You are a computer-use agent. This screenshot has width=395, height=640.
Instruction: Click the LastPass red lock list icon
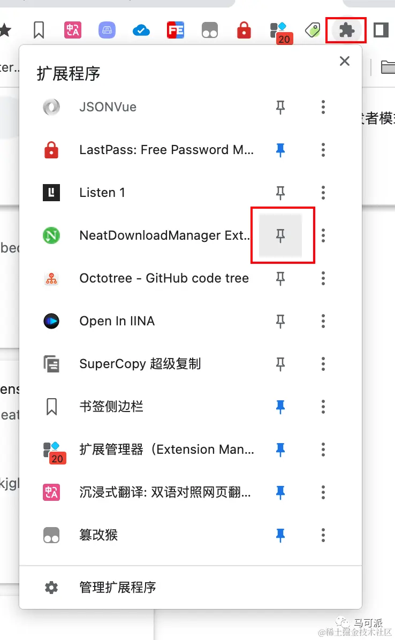coord(51,150)
